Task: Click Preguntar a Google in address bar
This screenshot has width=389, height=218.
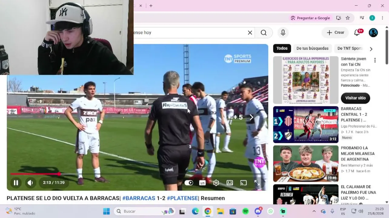Action: 310,18
